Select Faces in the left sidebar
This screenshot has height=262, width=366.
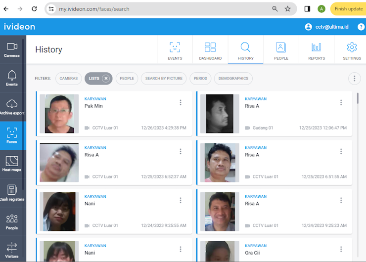coord(12,135)
